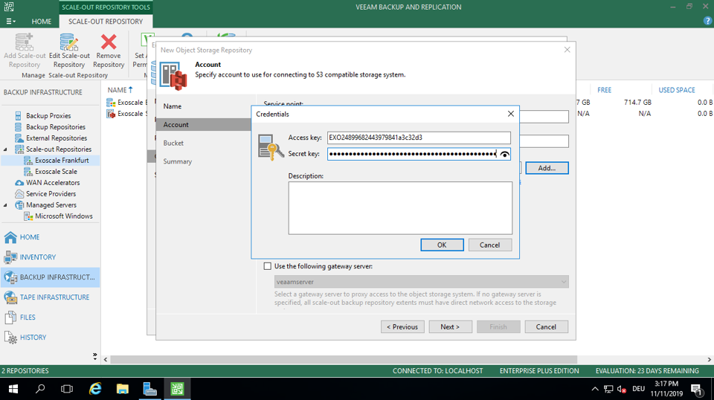Enable the 'Use the following gateway server' checkbox
Screen dimensions: 714x400
pyautogui.click(x=268, y=266)
